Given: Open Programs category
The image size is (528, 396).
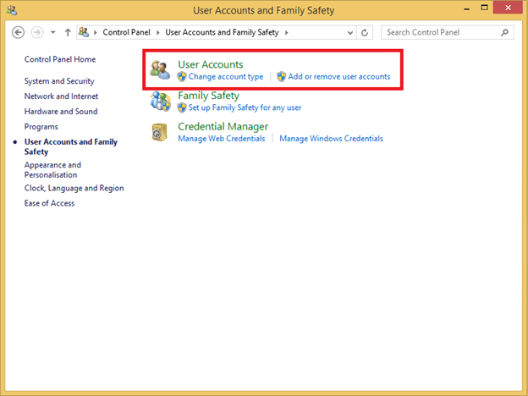Looking at the screenshot, I should point(41,127).
